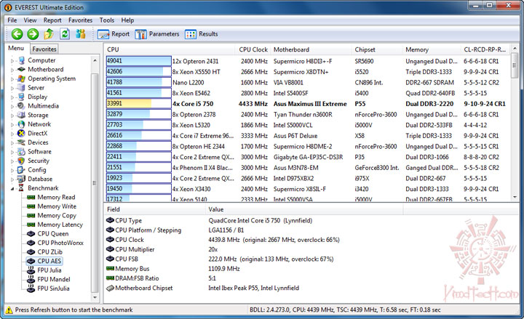Select the 42606 score bar for Xeon X5550
Screen dimensions: 524x319
[139, 71]
